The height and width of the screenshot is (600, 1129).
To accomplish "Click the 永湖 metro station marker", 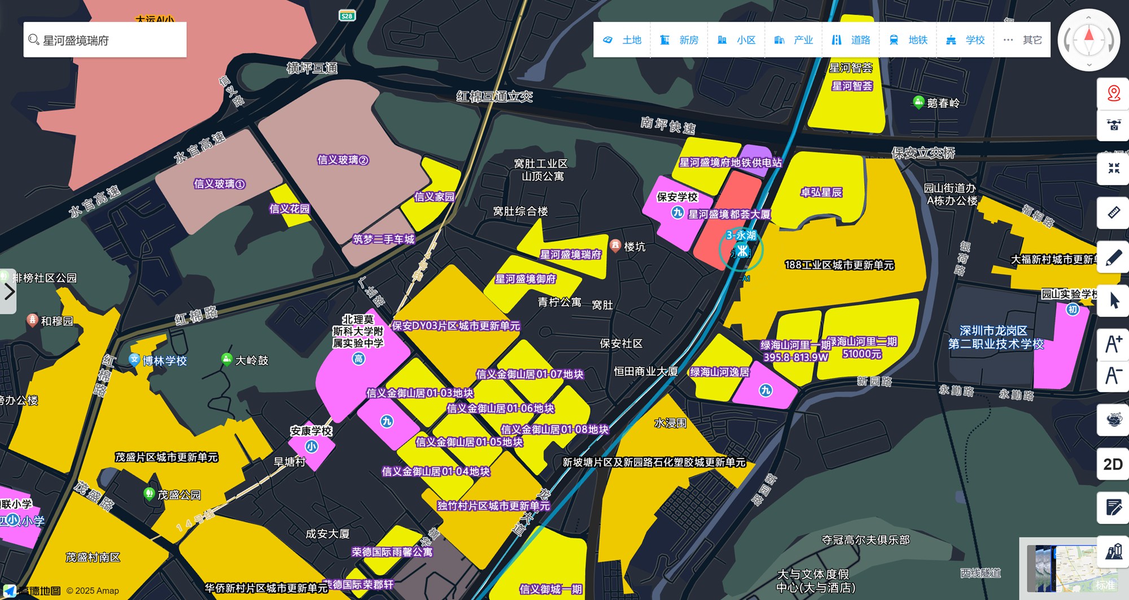I will click(x=741, y=250).
